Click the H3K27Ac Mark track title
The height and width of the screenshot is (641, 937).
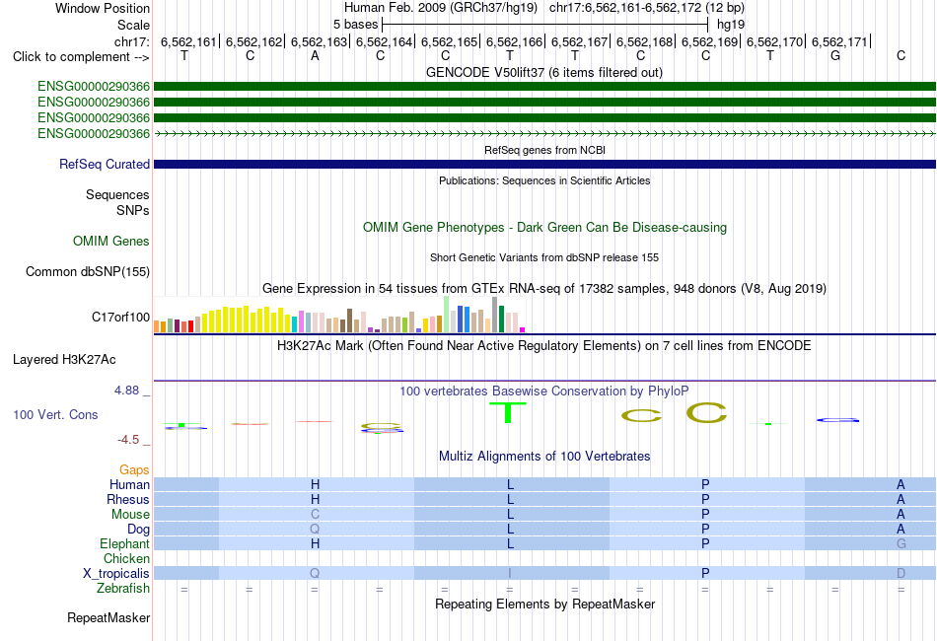pos(543,346)
